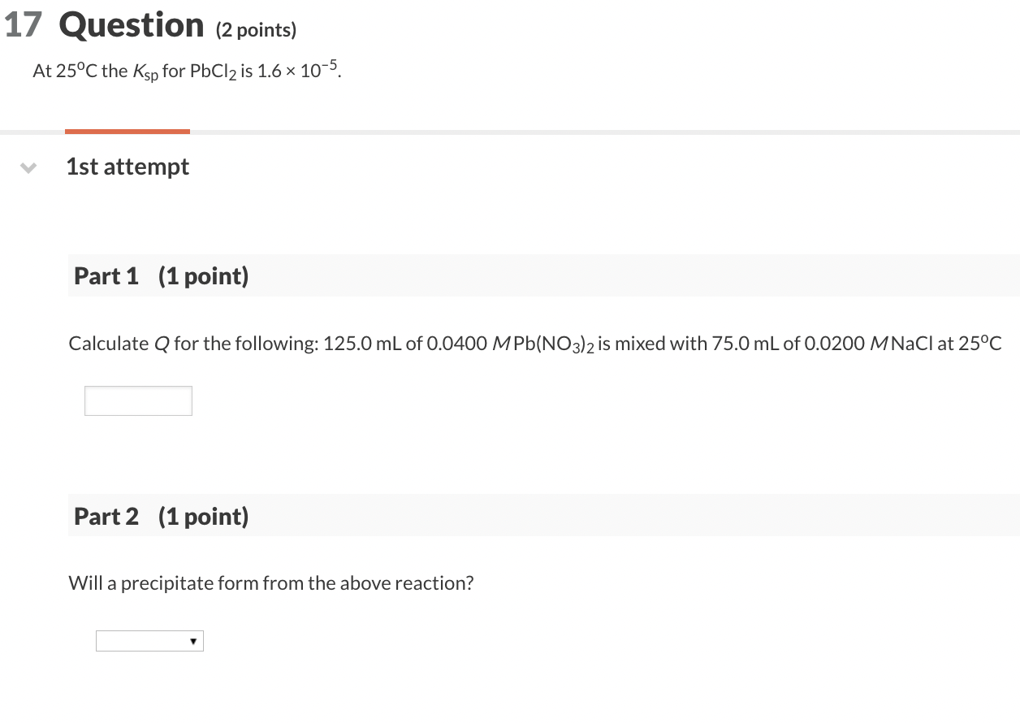Viewport: 1020px width, 723px height.
Task: Click inside the Part 1 answer box
Action: tap(138, 400)
